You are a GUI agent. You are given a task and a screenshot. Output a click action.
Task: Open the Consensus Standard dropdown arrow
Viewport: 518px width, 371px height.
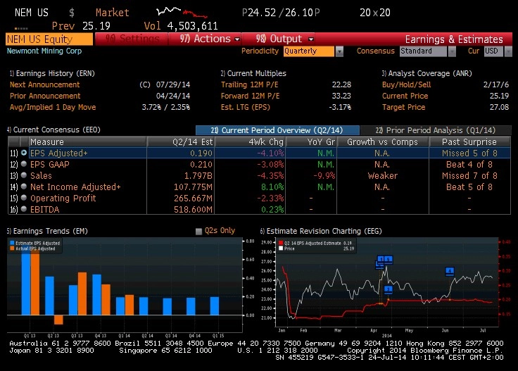(x=452, y=51)
